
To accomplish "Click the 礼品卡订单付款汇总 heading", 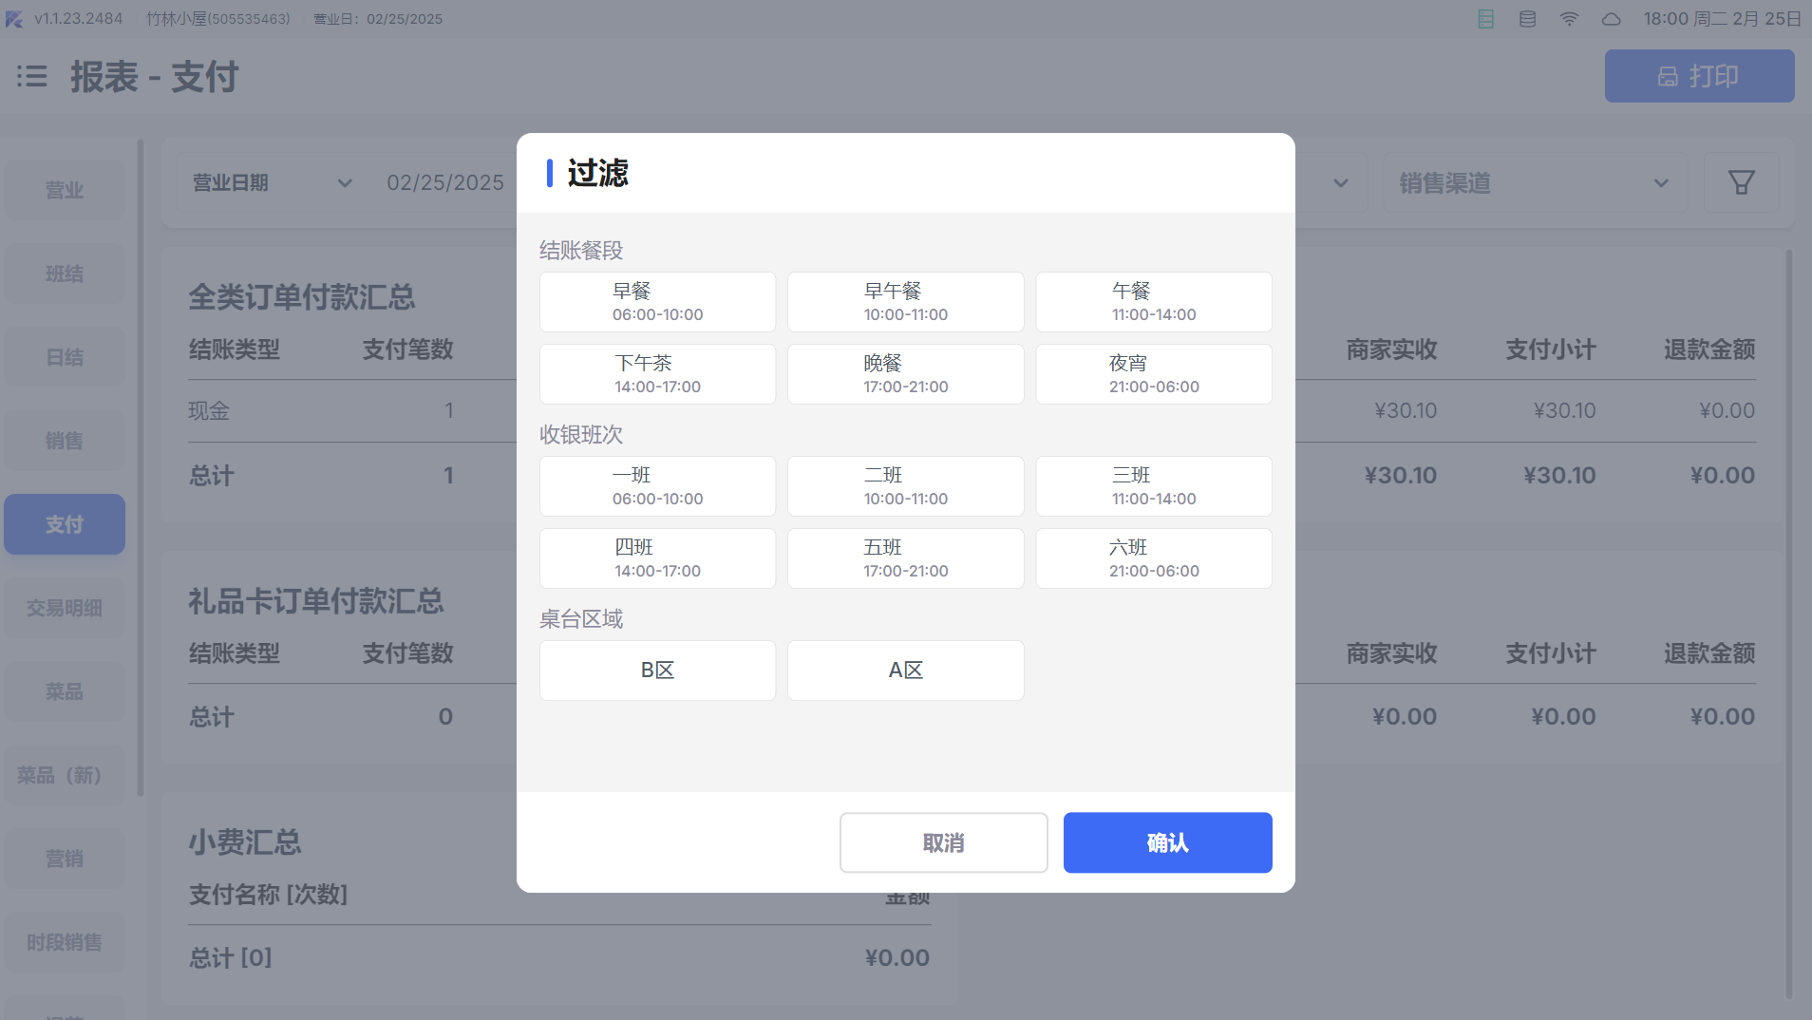I will pos(316,601).
